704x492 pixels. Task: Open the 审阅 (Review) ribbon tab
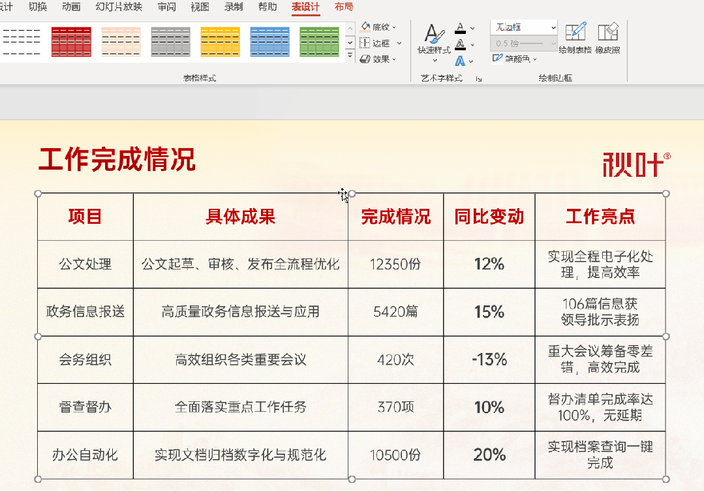pyautogui.click(x=166, y=7)
